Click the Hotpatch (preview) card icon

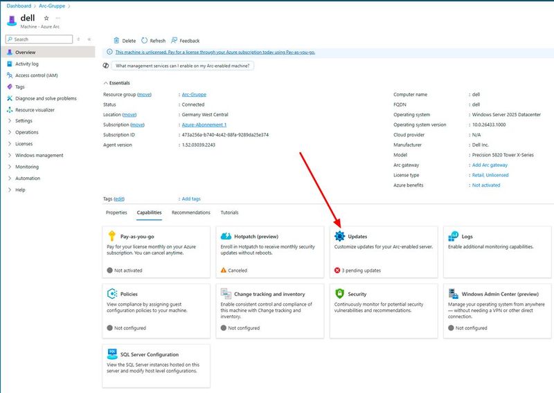(226, 236)
